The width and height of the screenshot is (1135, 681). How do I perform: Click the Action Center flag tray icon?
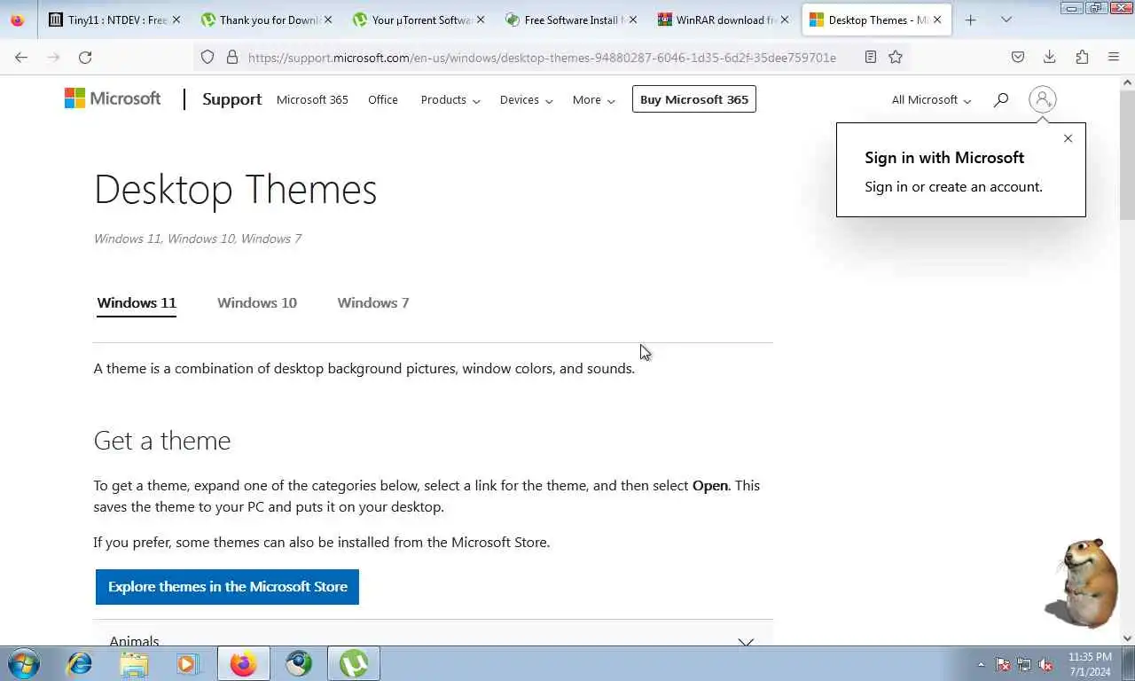click(x=1003, y=664)
